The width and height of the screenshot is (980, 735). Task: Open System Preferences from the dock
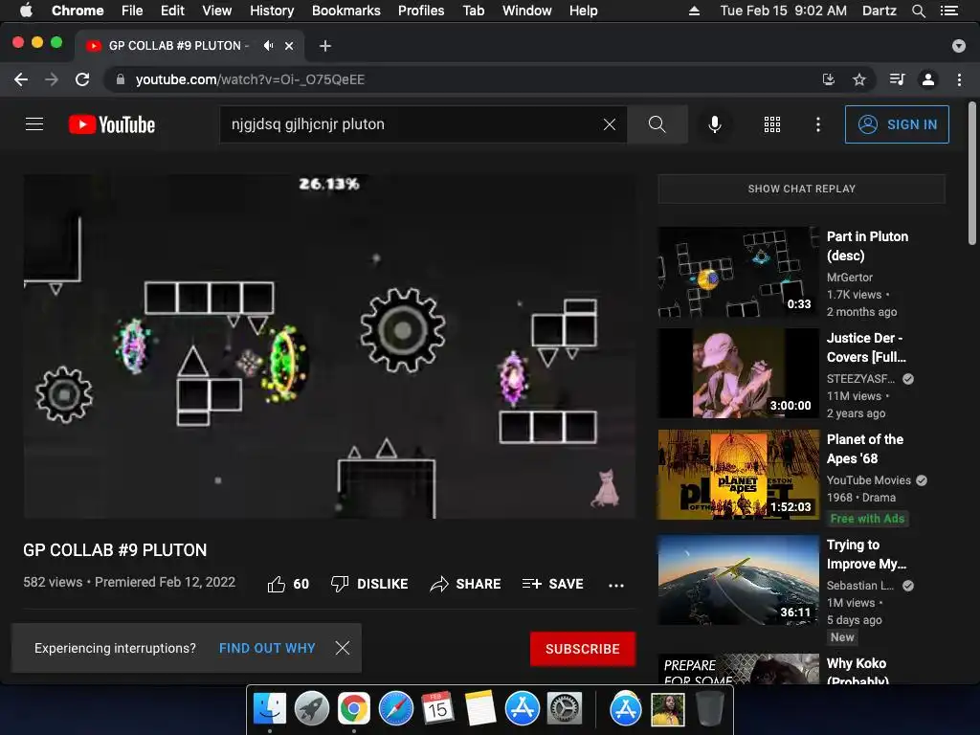pyautogui.click(x=565, y=709)
